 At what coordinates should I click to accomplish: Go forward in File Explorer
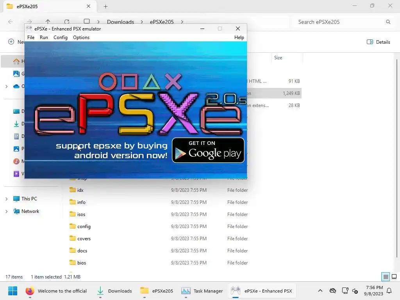pos(29,22)
